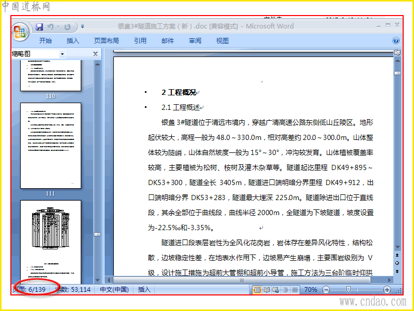This screenshot has width=414, height=311.
Task: Open the 开始 ribbon tab
Action: 46,41
